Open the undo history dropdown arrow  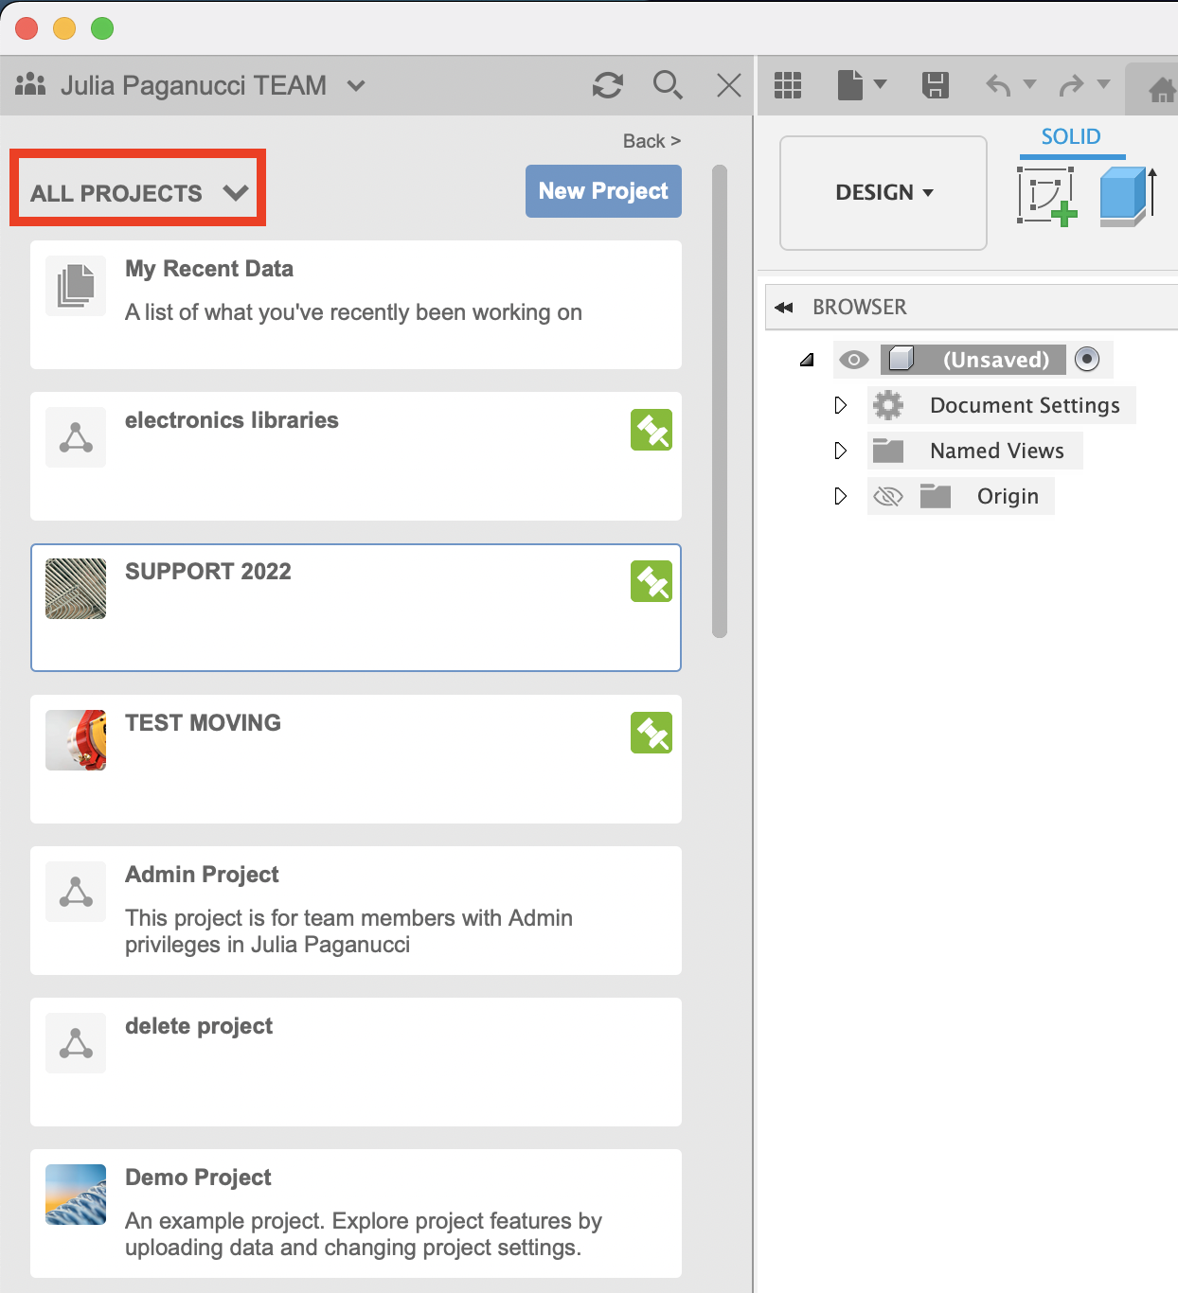click(x=1029, y=84)
